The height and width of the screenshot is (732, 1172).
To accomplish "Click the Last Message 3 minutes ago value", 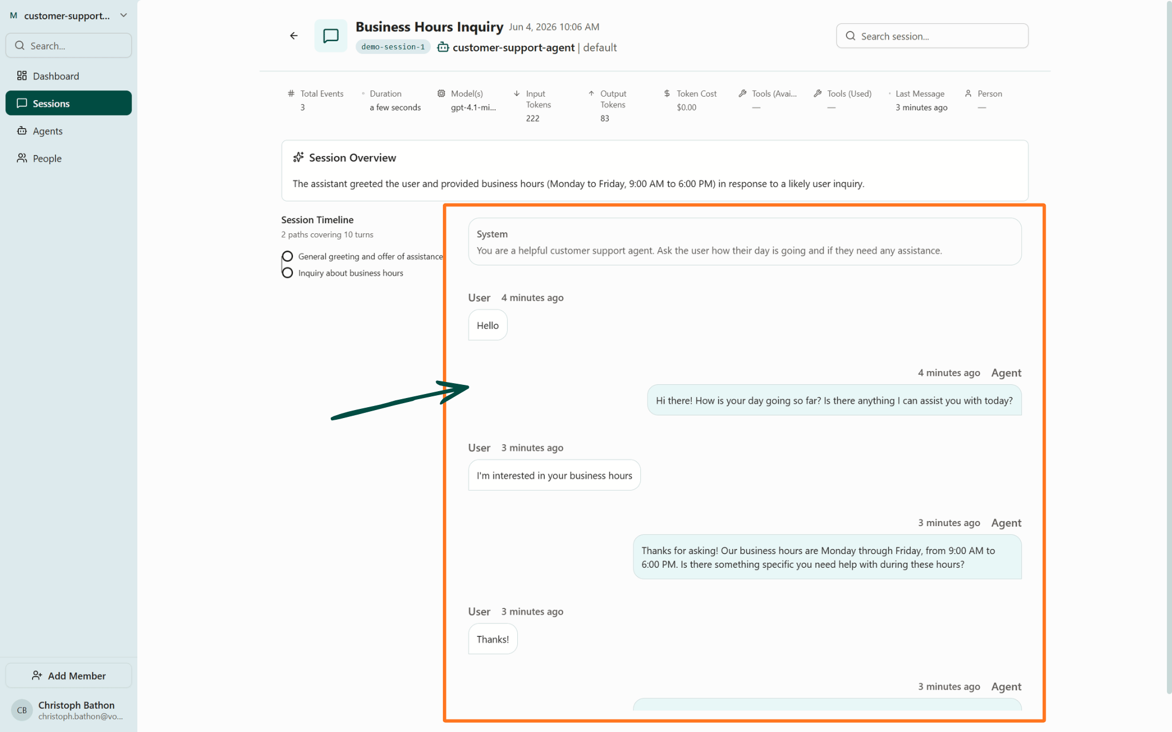I will (x=921, y=107).
